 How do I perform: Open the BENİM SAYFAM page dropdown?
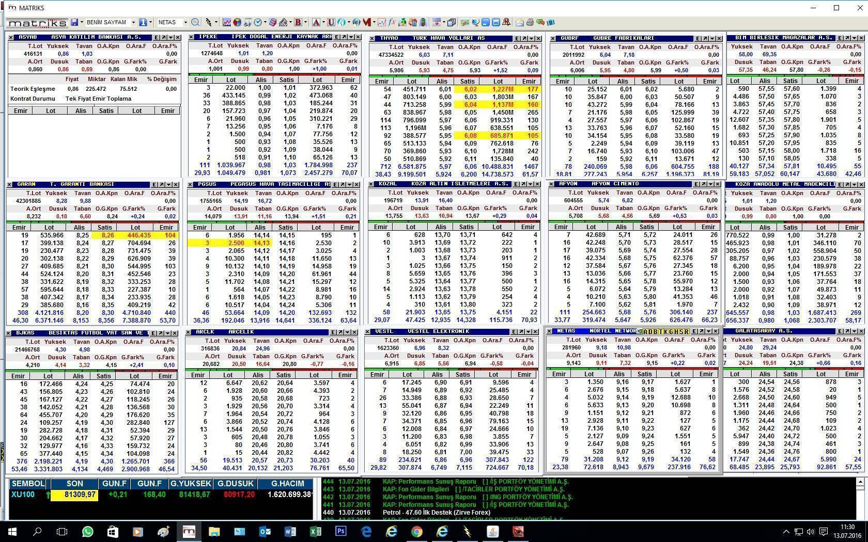coord(133,22)
